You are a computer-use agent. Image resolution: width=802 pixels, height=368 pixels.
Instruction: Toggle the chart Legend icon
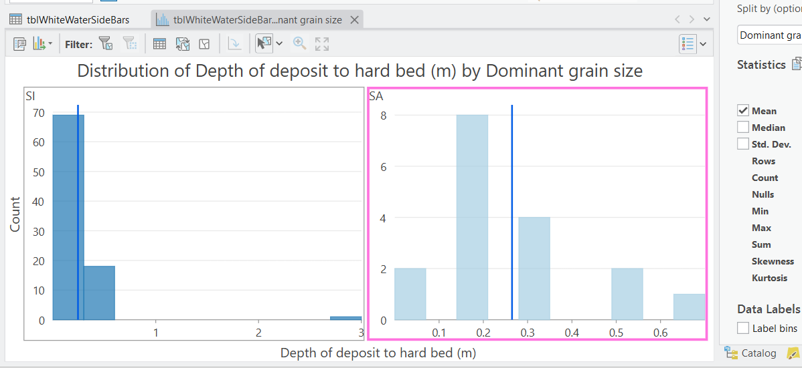pyautogui.click(x=688, y=44)
